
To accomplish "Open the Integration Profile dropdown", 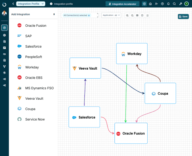I will pyautogui.click(x=31, y=4).
